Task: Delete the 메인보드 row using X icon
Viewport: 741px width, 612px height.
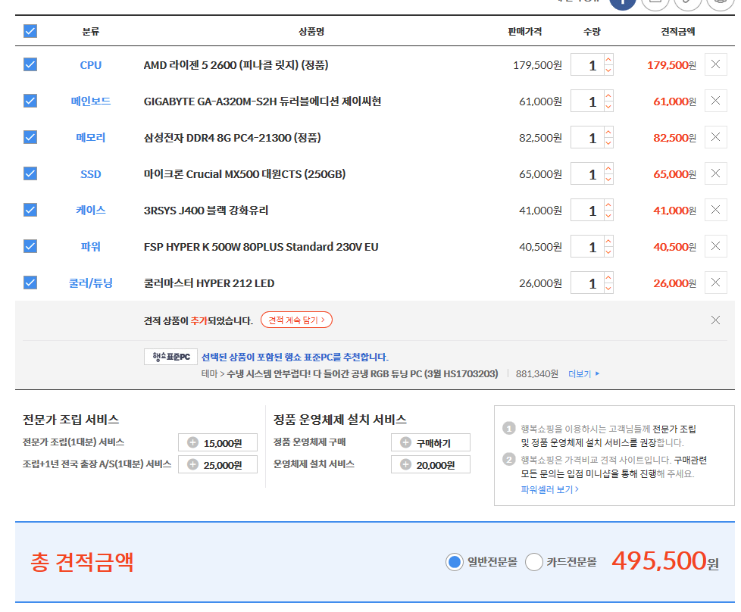Action: coord(715,101)
